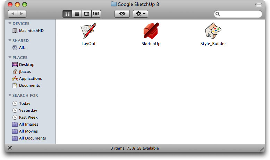Collapse the DEVICES sidebar section
This screenshot has height=160, width=270.
(x=10, y=23)
